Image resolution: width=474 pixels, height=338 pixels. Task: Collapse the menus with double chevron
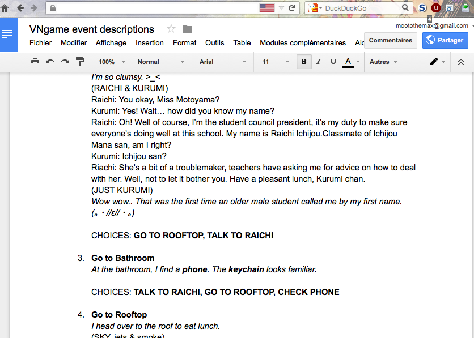461,62
